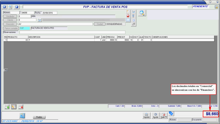Click the Pedido button

(39, 117)
